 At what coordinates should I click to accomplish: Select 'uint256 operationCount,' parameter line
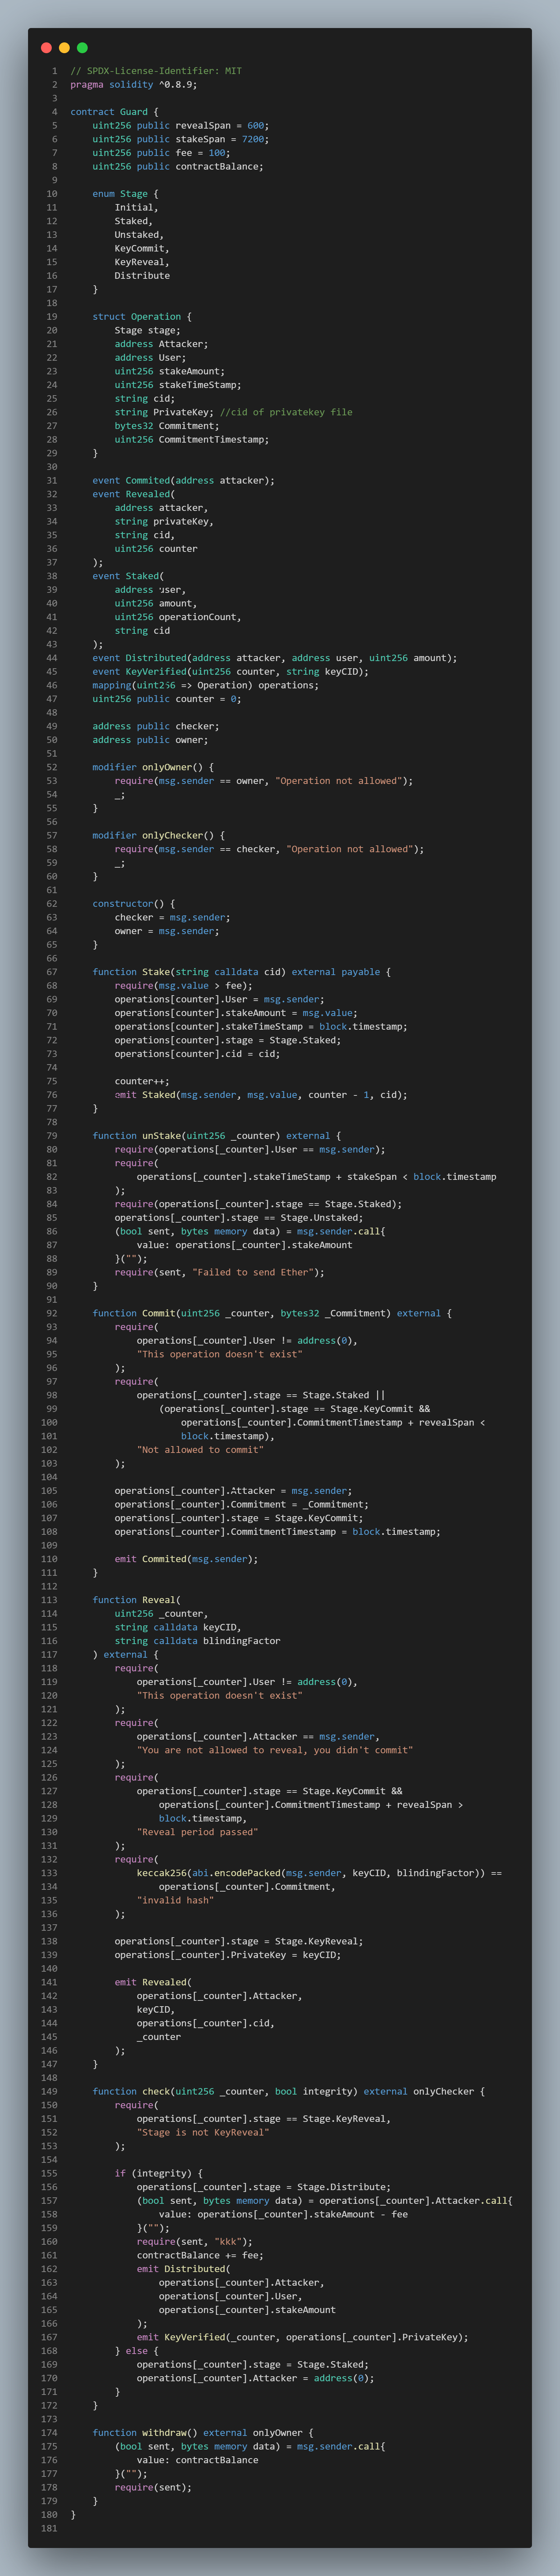pyautogui.click(x=178, y=617)
